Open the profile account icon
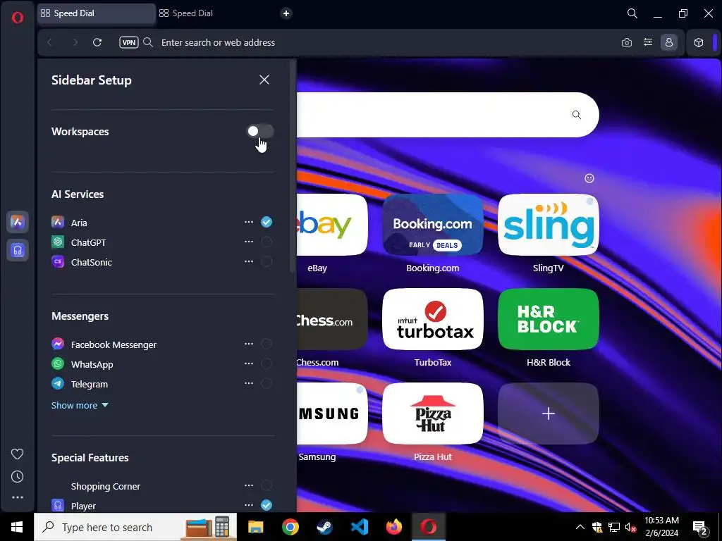 669,42
